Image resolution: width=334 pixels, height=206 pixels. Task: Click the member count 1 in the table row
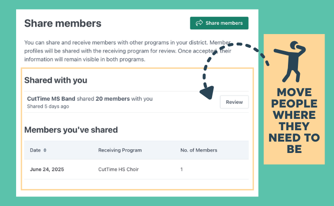click(x=182, y=169)
